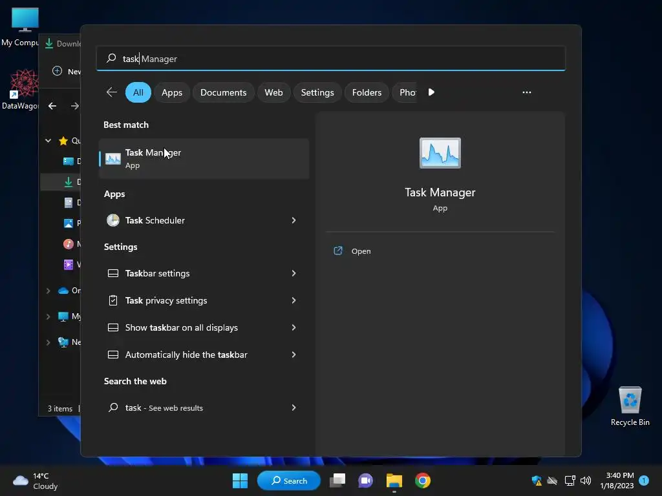Screen dimensions: 662x496
Task: Open Task privacy settings result
Action: click(x=204, y=300)
